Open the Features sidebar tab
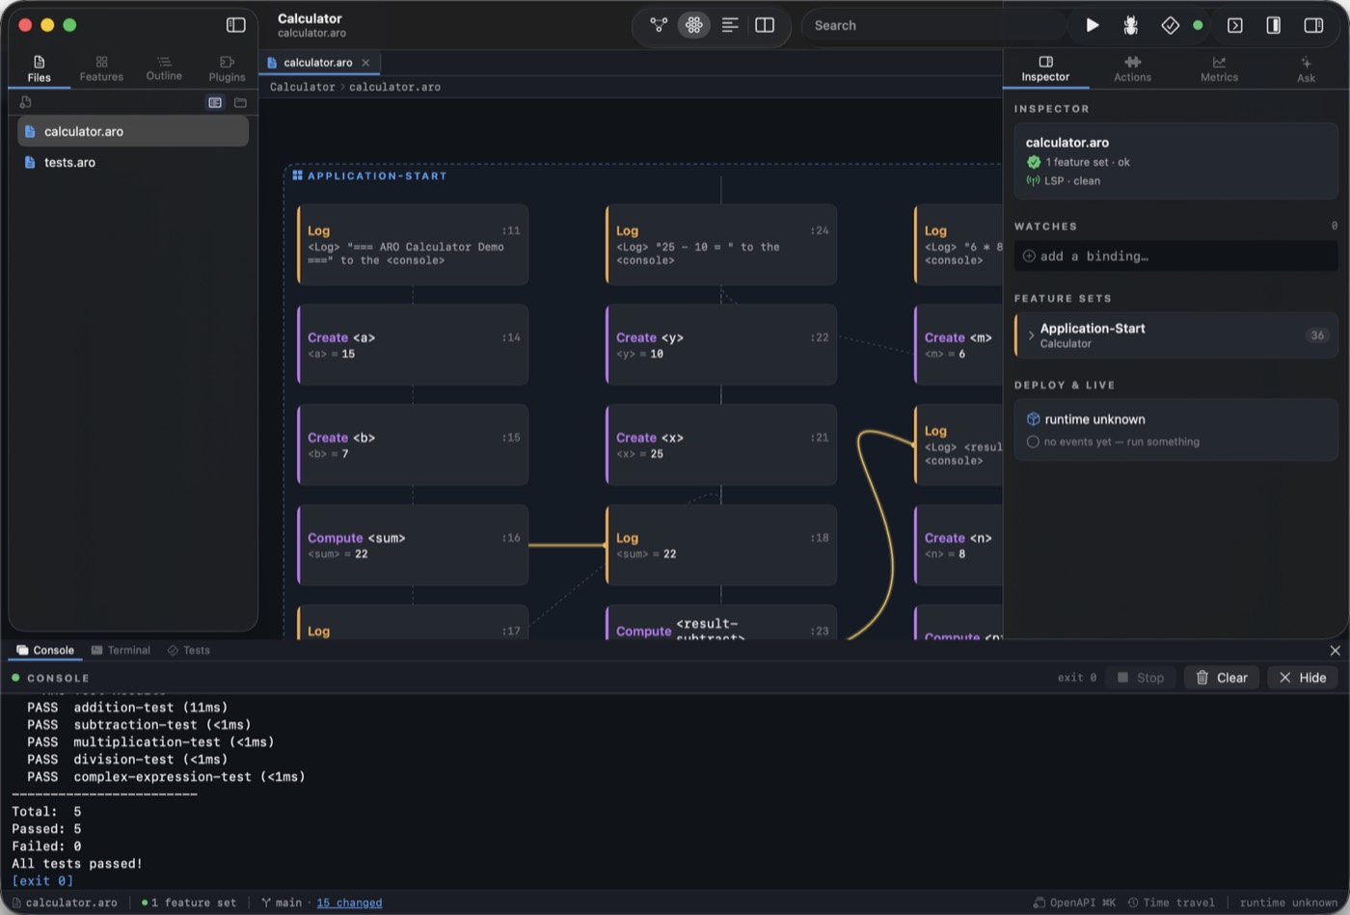The image size is (1350, 915). [101, 68]
